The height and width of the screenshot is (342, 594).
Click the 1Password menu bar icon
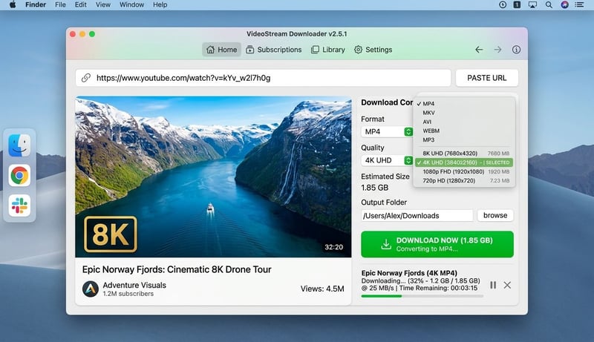[x=517, y=4]
